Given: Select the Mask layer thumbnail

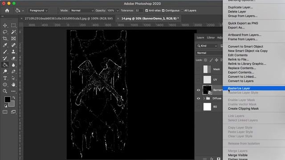Looking at the screenshot, I should click(x=207, y=69).
